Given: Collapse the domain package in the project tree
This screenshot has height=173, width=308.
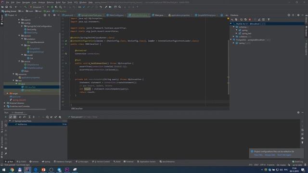Looking at the screenshot, I should coord(19,36).
